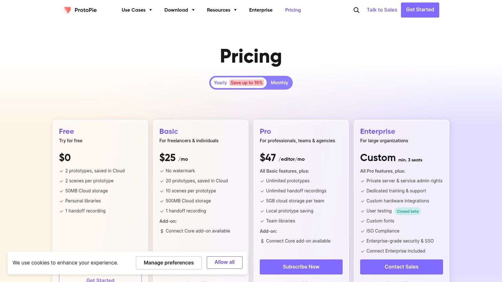Viewport: 502px width, 282px height.
Task: Click the ProtoPie logo icon
Action: [x=67, y=10]
